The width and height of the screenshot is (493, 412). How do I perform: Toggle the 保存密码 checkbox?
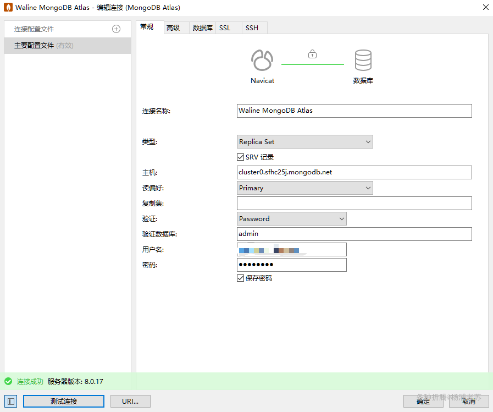click(x=240, y=278)
